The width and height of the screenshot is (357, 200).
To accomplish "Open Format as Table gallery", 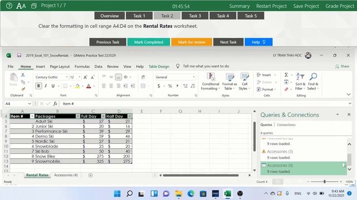I will (229, 82).
